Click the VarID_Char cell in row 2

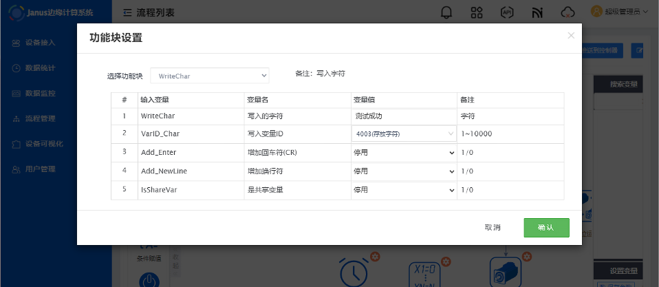[191, 134]
